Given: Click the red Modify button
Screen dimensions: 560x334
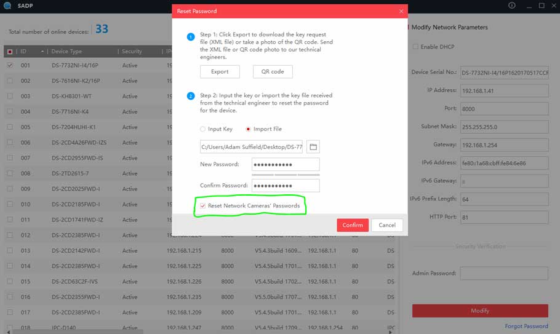Looking at the screenshot, I should click(480, 311).
